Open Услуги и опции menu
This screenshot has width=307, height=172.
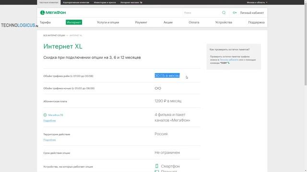point(108,22)
